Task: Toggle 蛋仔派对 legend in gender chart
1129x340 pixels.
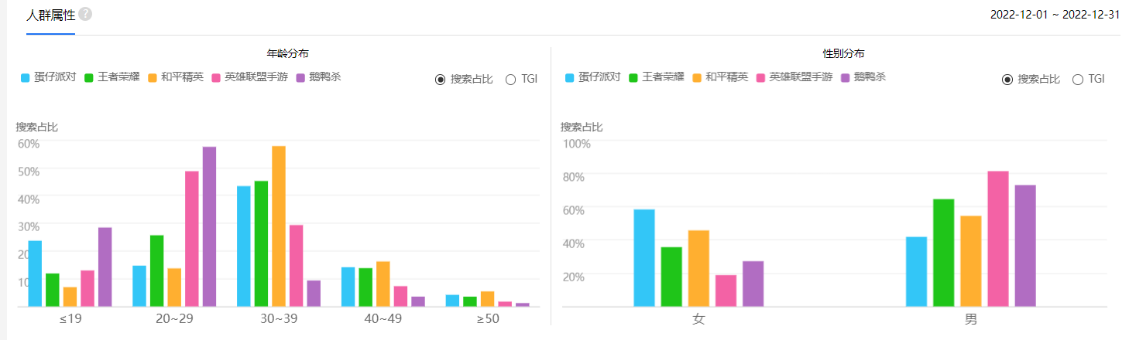Action: click(593, 77)
